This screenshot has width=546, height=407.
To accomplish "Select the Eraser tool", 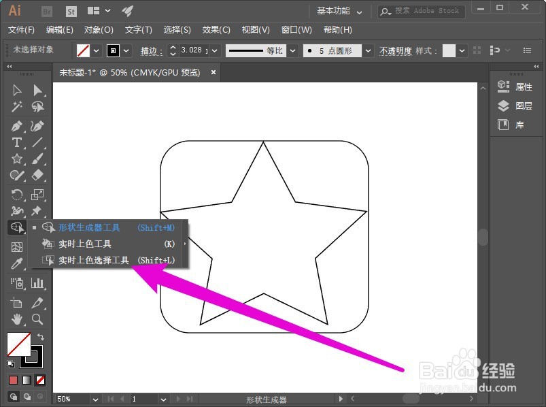I will click(x=37, y=175).
